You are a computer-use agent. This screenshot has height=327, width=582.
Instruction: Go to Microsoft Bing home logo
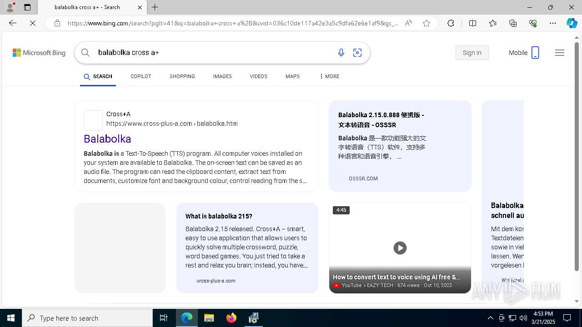pyautogui.click(x=39, y=53)
